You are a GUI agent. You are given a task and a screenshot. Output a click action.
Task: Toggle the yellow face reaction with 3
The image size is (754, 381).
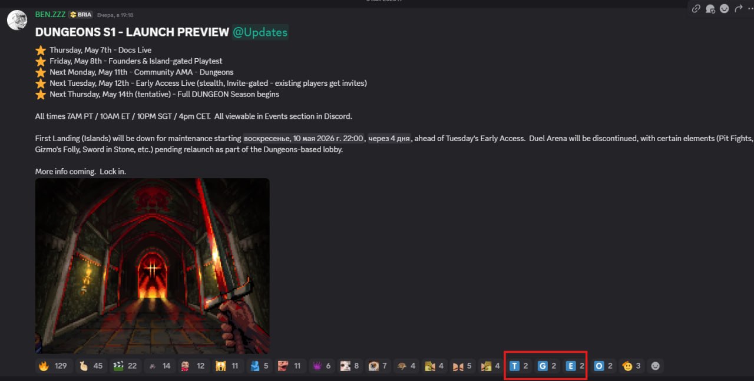[x=632, y=366]
